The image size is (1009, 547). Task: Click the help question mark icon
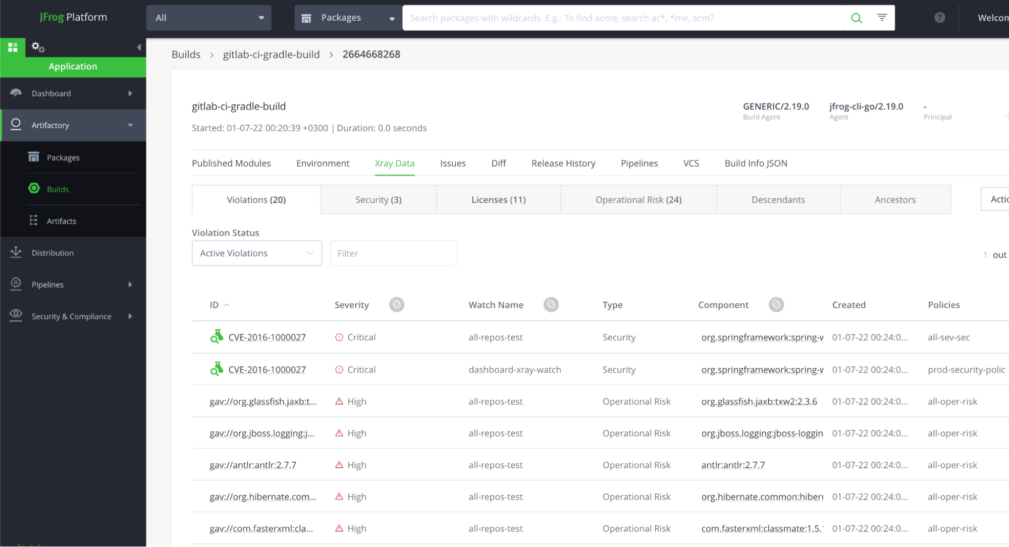point(939,18)
